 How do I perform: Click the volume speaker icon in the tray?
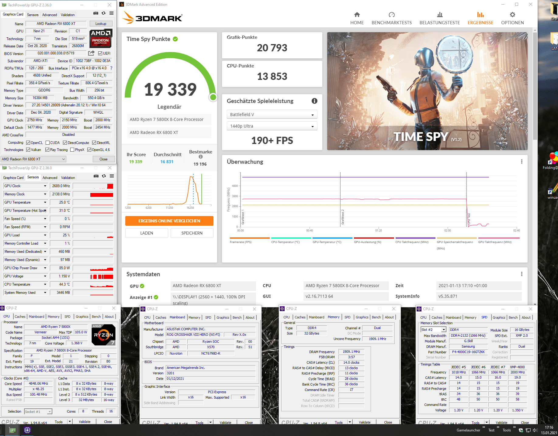click(535, 430)
